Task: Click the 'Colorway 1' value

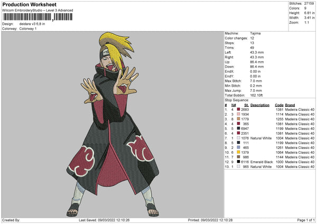Action: click(x=28, y=29)
